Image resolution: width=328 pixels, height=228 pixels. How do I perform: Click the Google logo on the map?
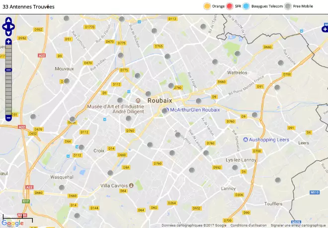tap(12, 223)
